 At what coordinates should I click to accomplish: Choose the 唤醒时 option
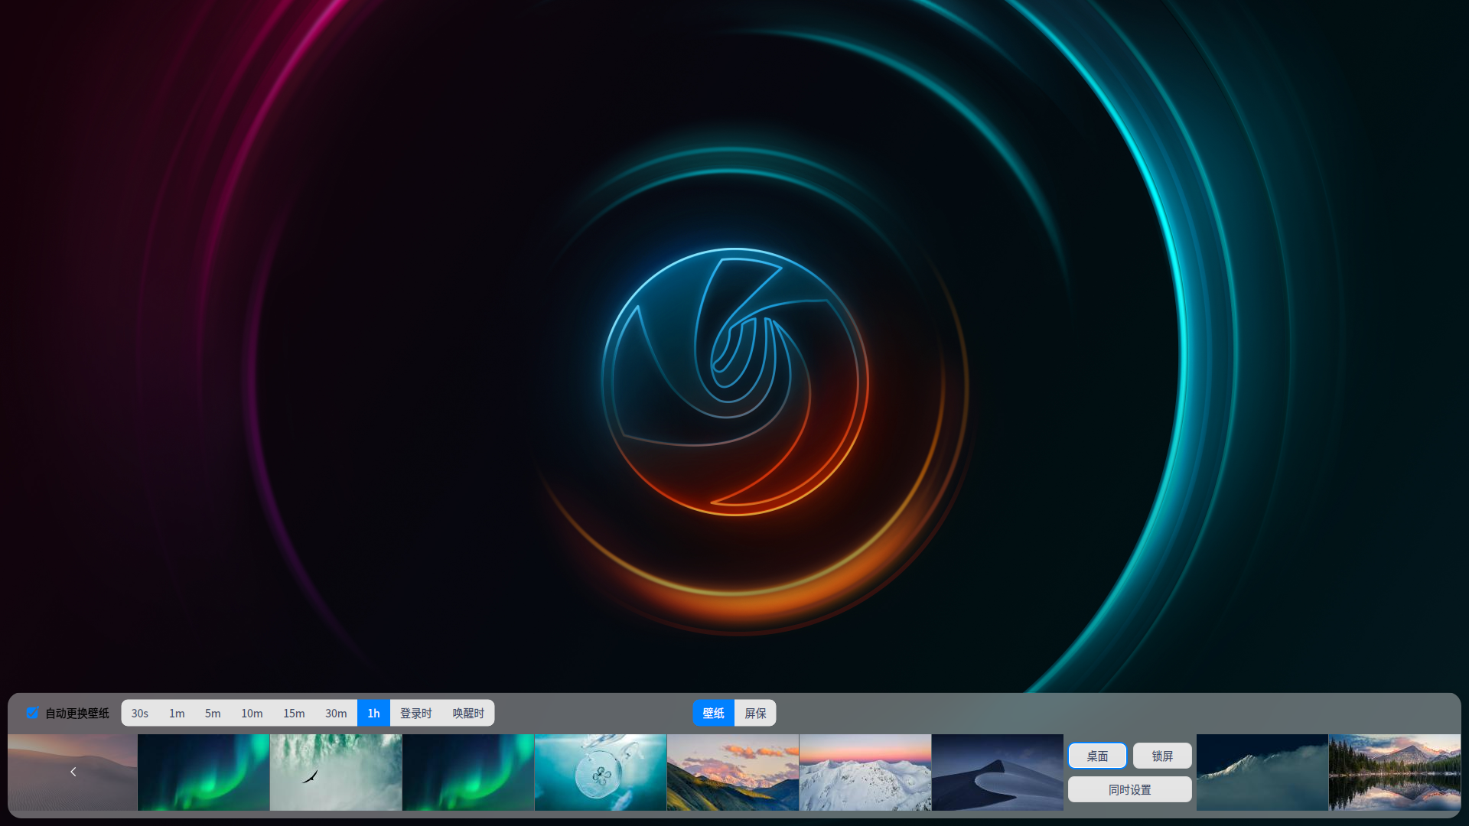[x=468, y=713]
